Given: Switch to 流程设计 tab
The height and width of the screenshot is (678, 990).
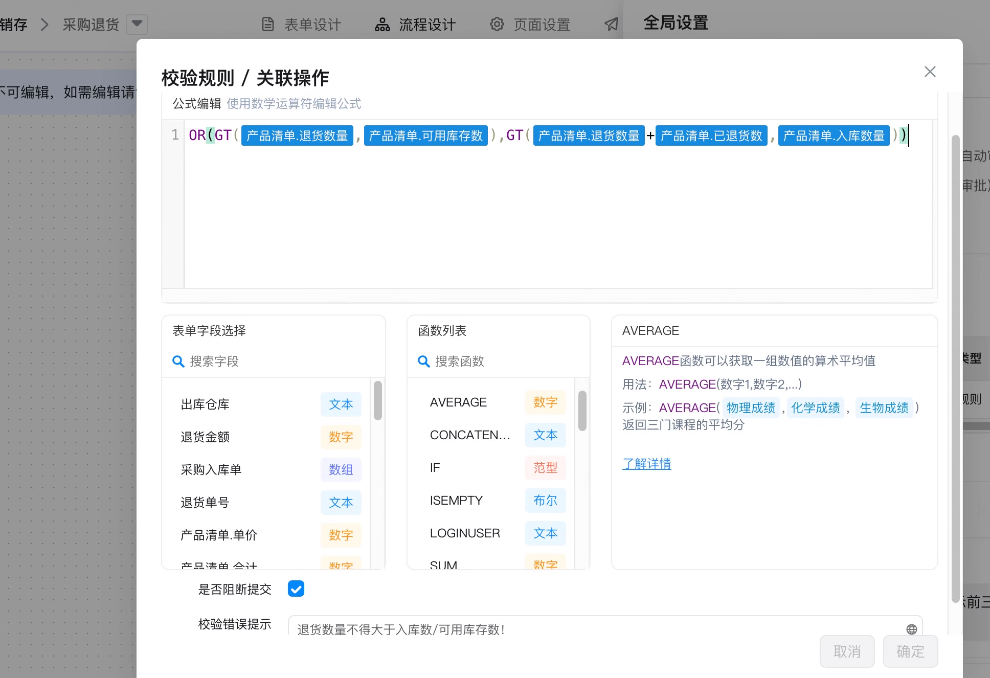Looking at the screenshot, I should tap(415, 24).
